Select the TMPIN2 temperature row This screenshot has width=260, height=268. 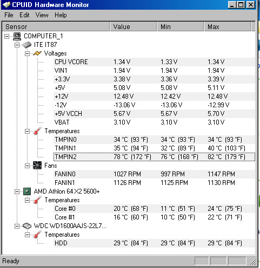(x=154, y=157)
